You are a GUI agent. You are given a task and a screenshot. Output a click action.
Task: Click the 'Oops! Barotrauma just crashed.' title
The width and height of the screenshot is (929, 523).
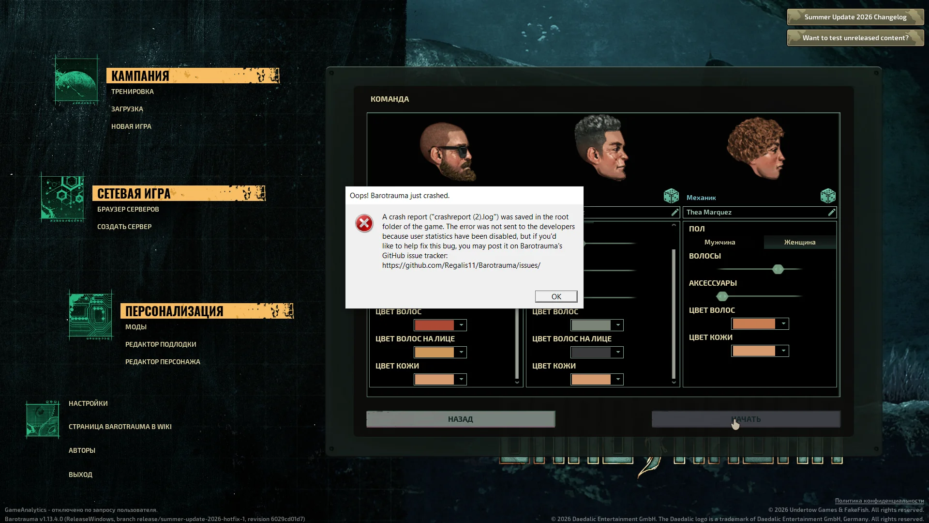coord(400,196)
